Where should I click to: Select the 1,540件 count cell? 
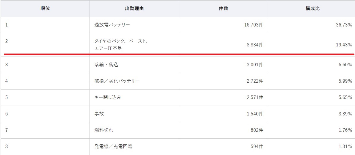click(x=255, y=114)
